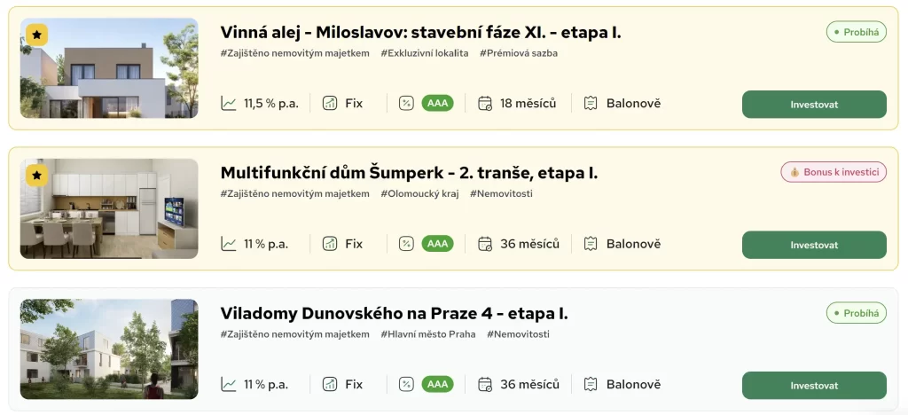The height and width of the screenshot is (415, 908).
Task: Click the calendar icon next to 18 měsíců
Action: [x=485, y=104]
